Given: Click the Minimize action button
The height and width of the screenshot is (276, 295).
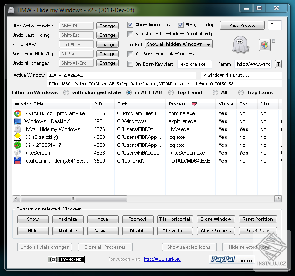Looking at the screenshot, I should tap(68, 231).
